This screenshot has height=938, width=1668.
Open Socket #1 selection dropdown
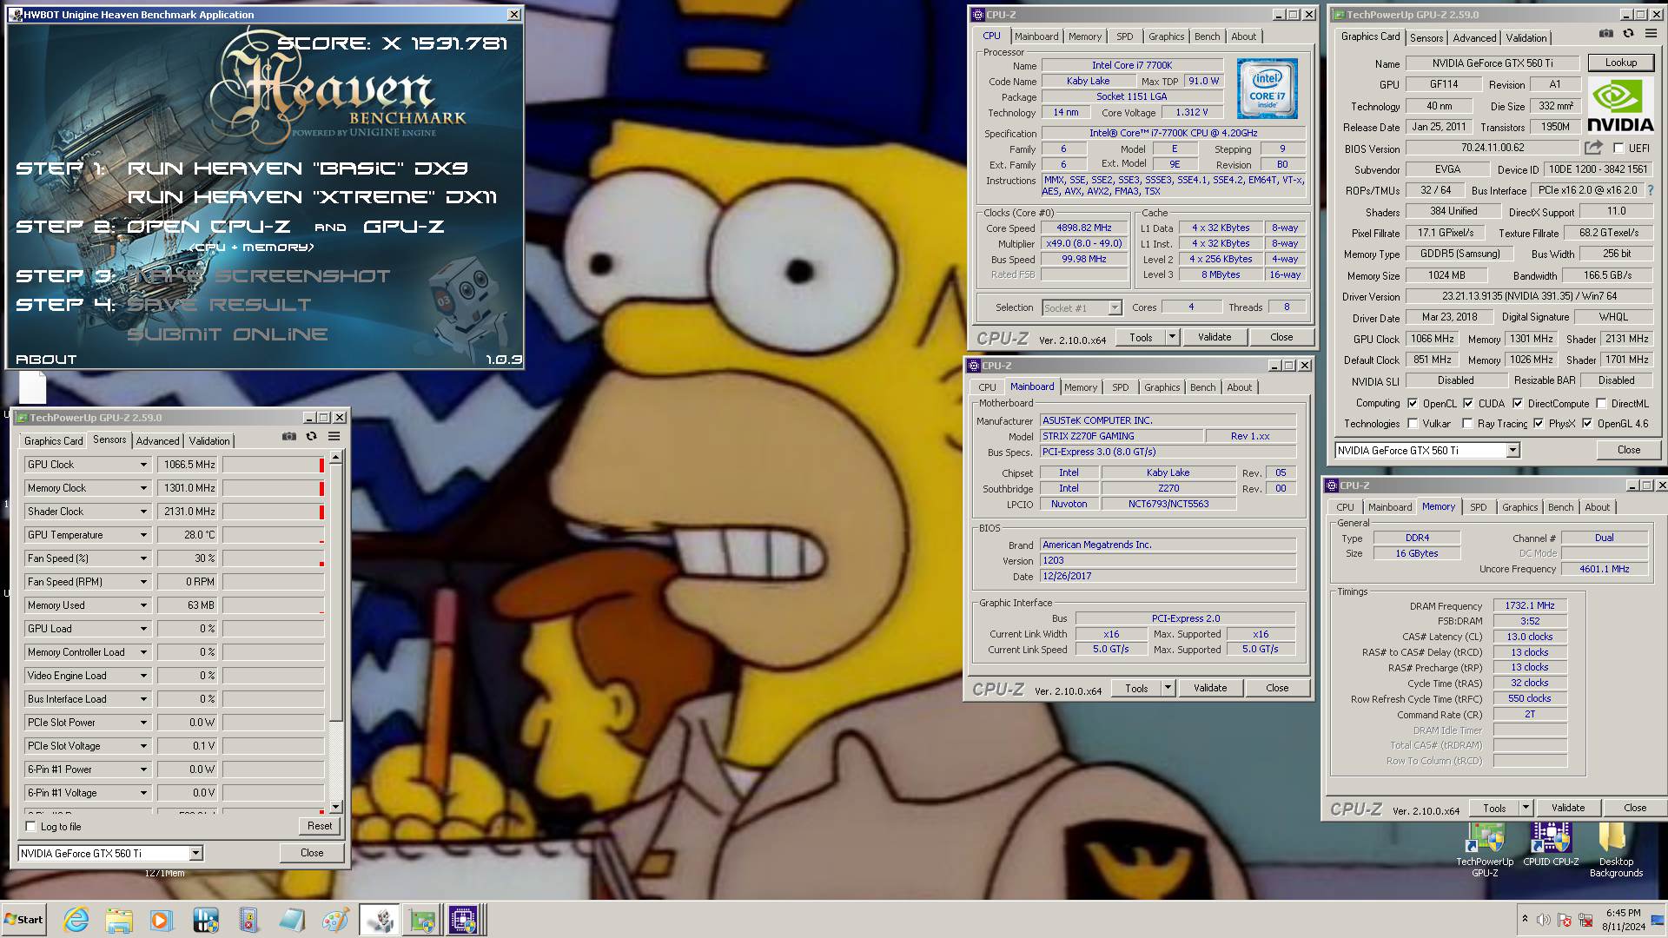pyautogui.click(x=1082, y=307)
